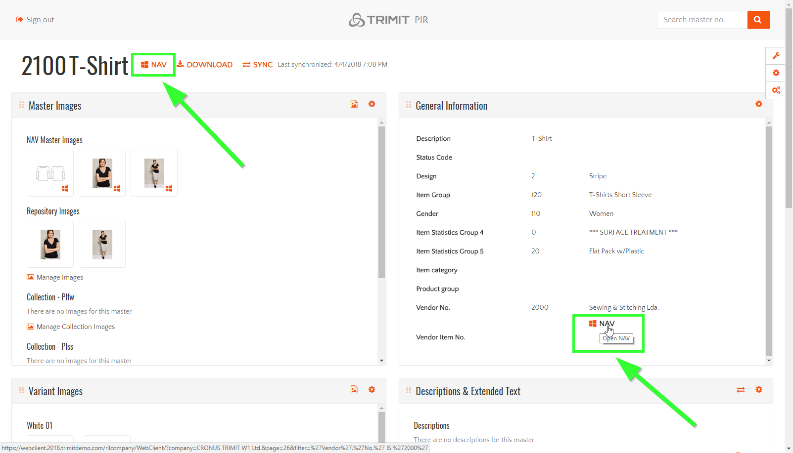Viewport: 793px width, 453px height.
Task: Open Variant Images panel settings gear
Action: coord(372,390)
